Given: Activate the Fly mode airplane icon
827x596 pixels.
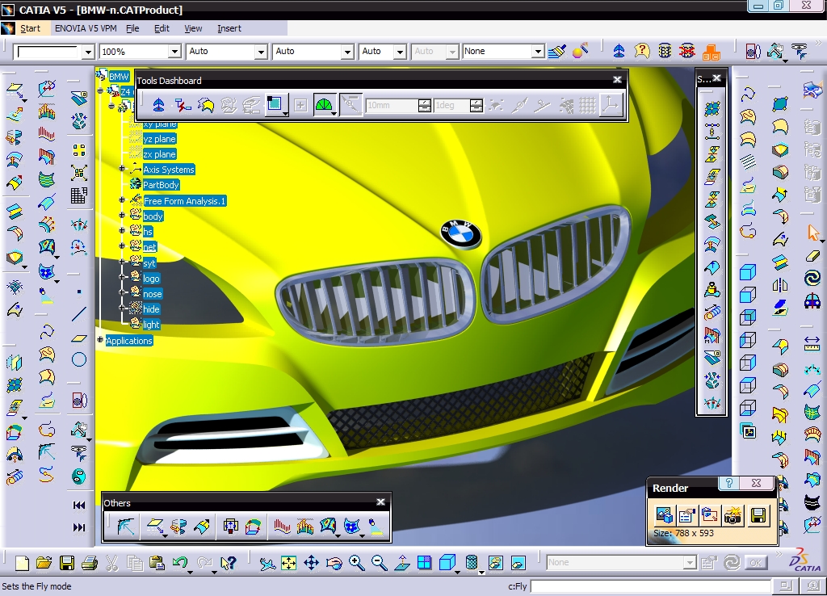Looking at the screenshot, I should pyautogui.click(x=267, y=563).
